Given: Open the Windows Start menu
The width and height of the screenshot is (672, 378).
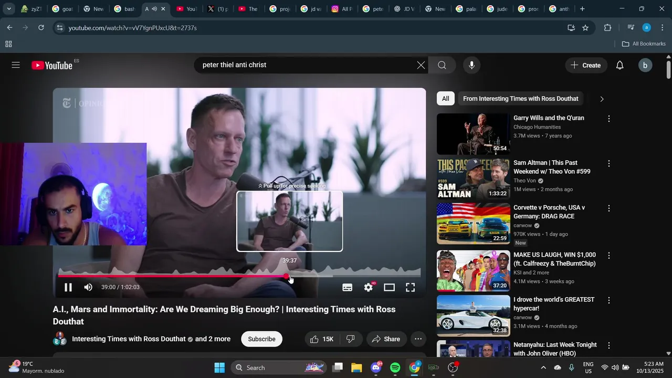Looking at the screenshot, I should (x=219, y=367).
